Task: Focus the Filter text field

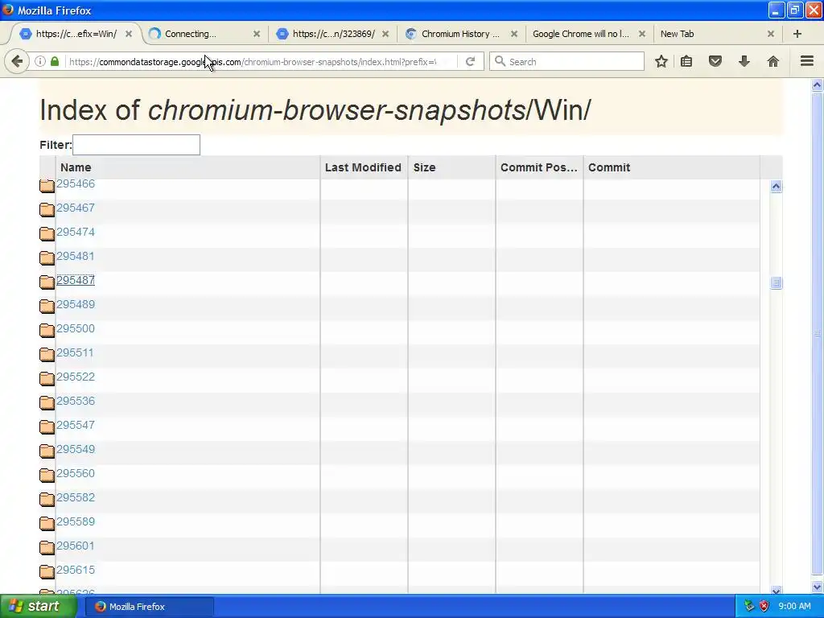Action: pos(136,145)
